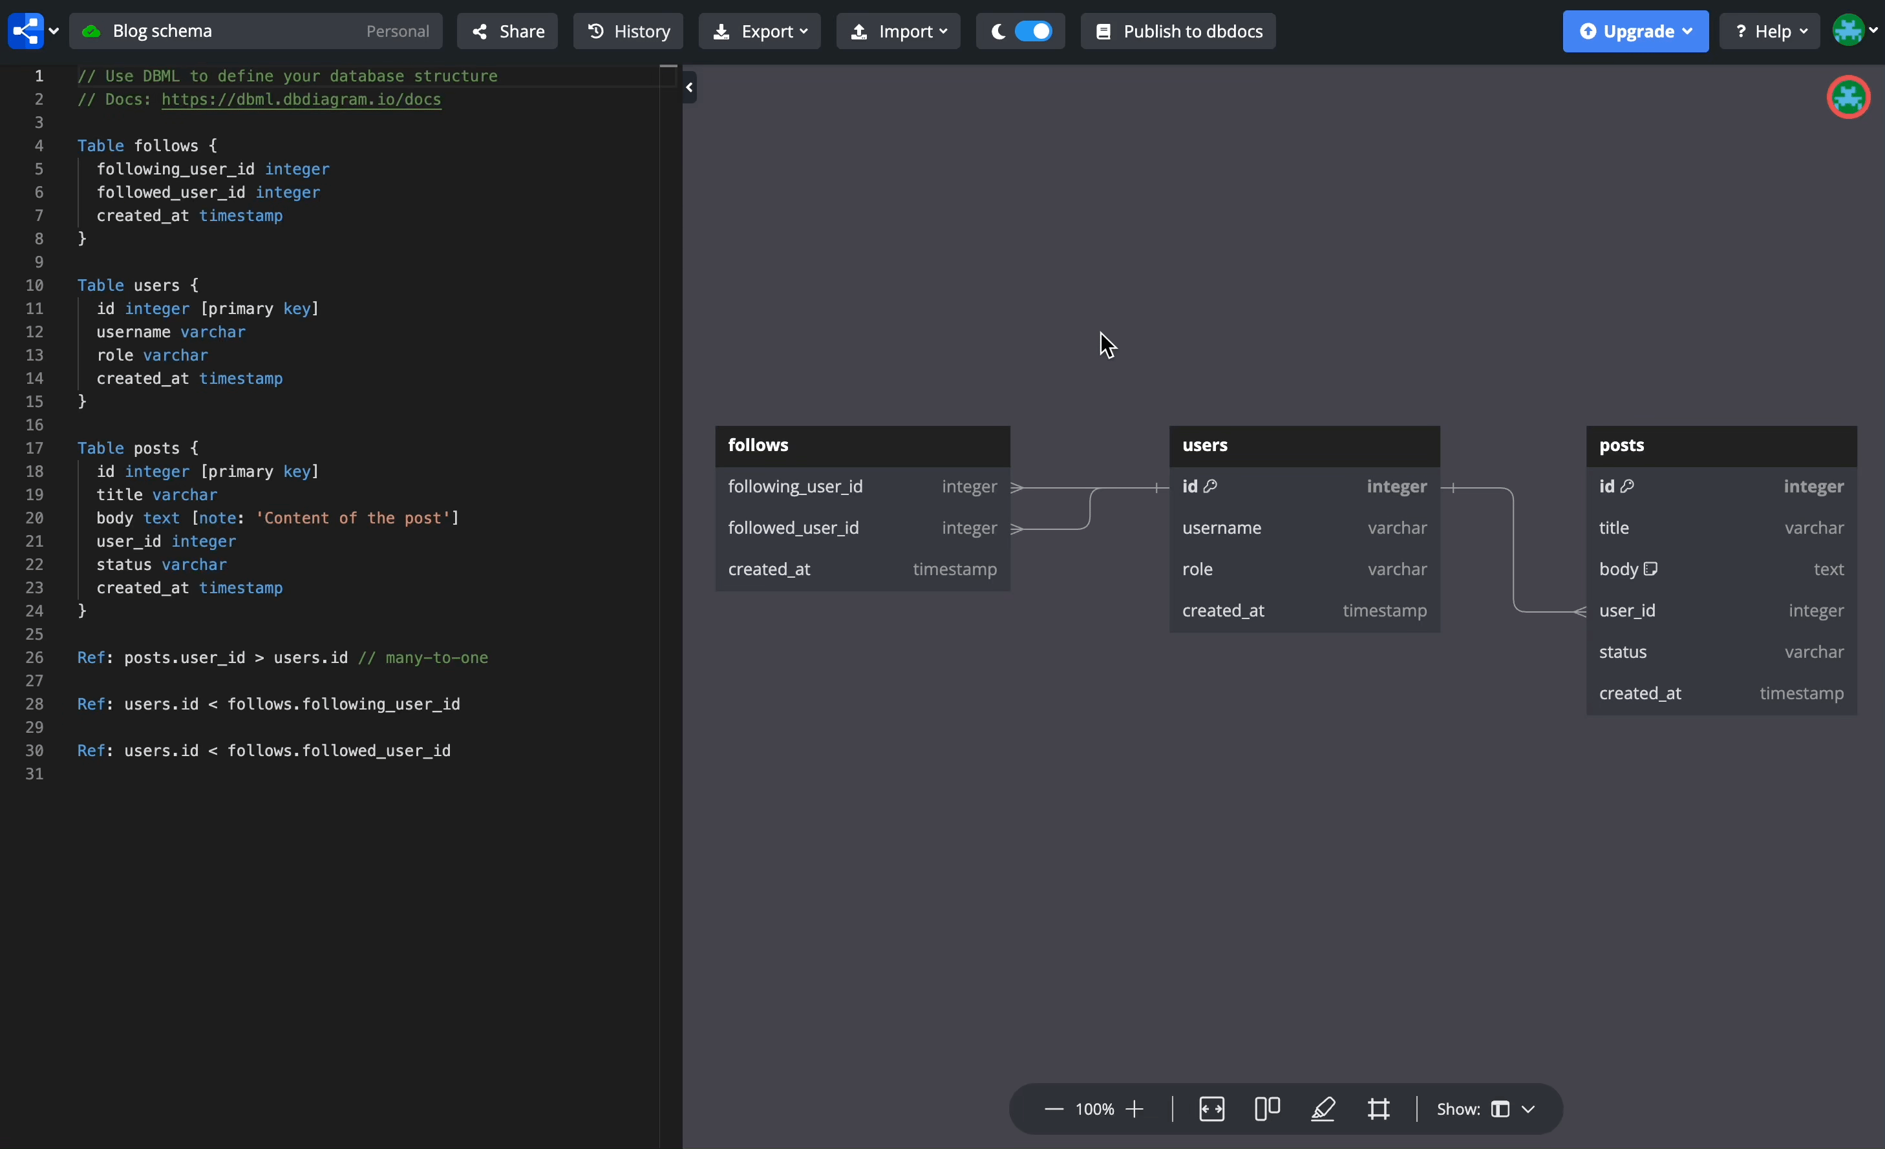Adjust the zoom level slider to 100%
The height and width of the screenshot is (1149, 1885).
pos(1094,1109)
